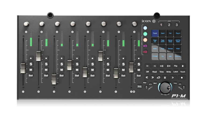The width and height of the screenshot is (206, 121).
Task: Mute channel 7 with M button
Action: 123,70
